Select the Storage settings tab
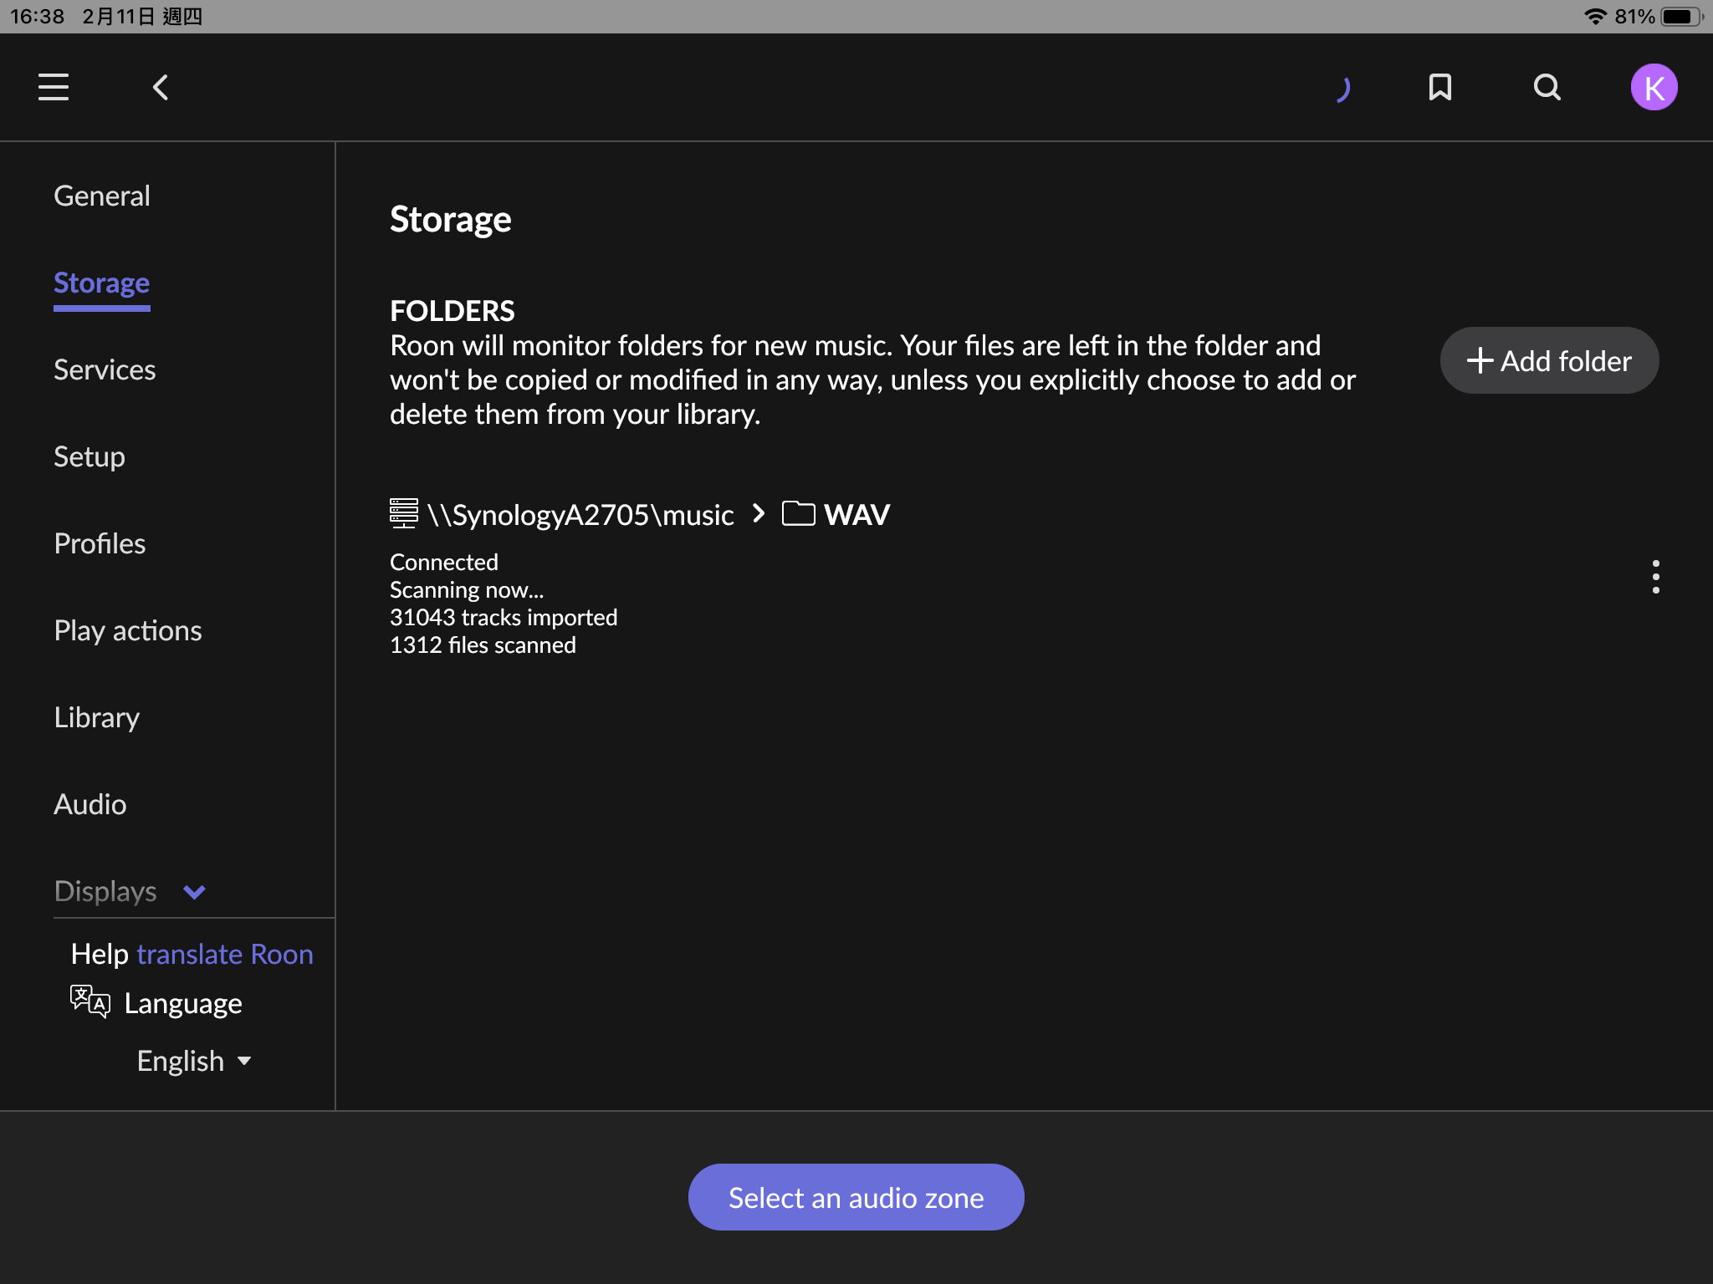Screen dimensions: 1713x1284 [x=102, y=283]
